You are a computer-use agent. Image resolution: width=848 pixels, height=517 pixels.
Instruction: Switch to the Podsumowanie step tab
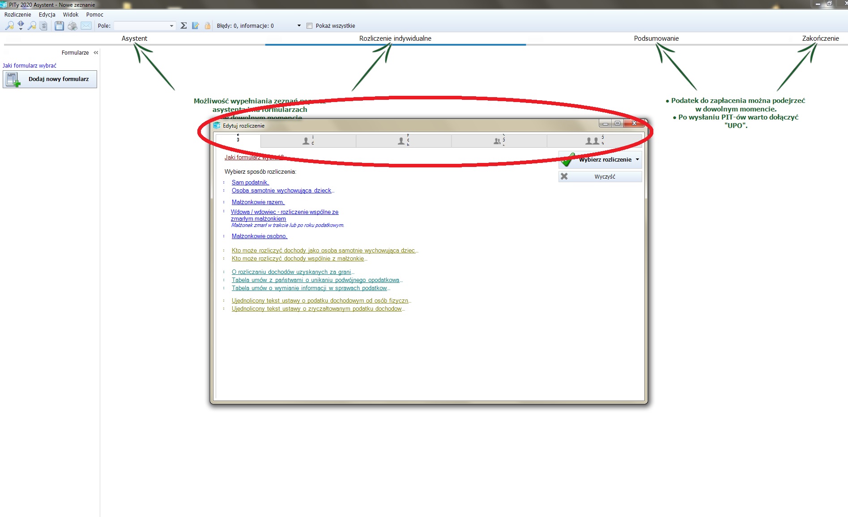(x=656, y=38)
